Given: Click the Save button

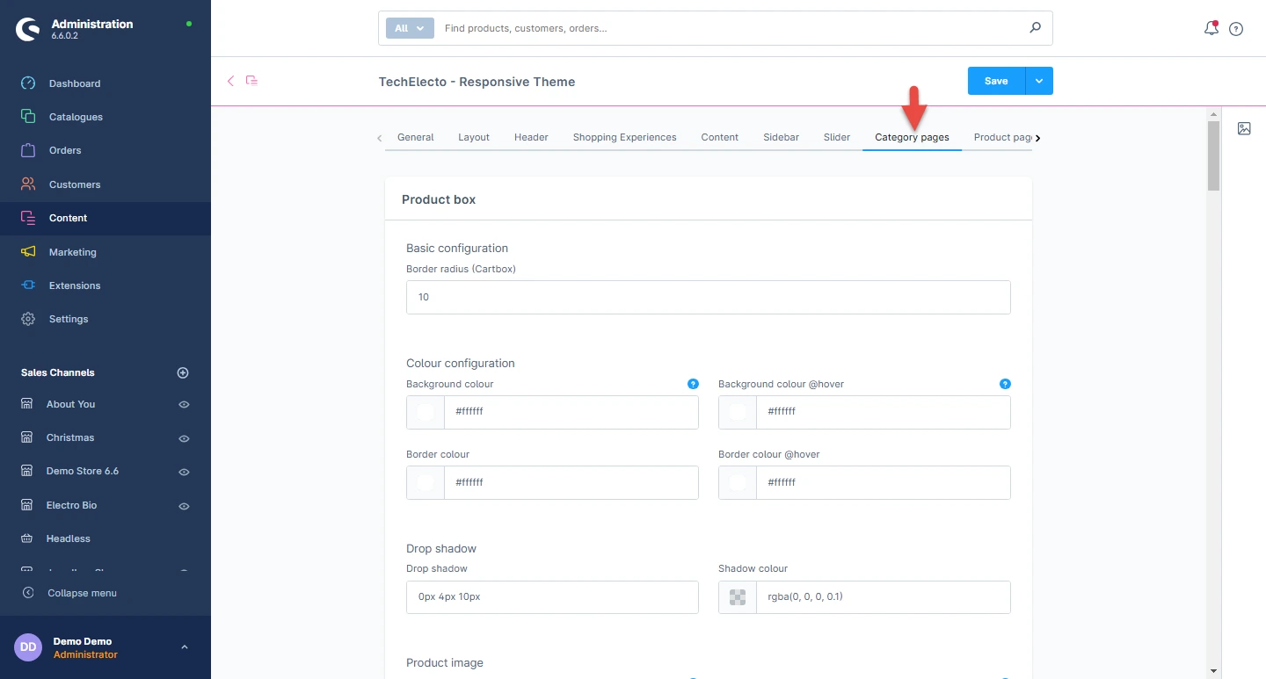Looking at the screenshot, I should pos(996,81).
